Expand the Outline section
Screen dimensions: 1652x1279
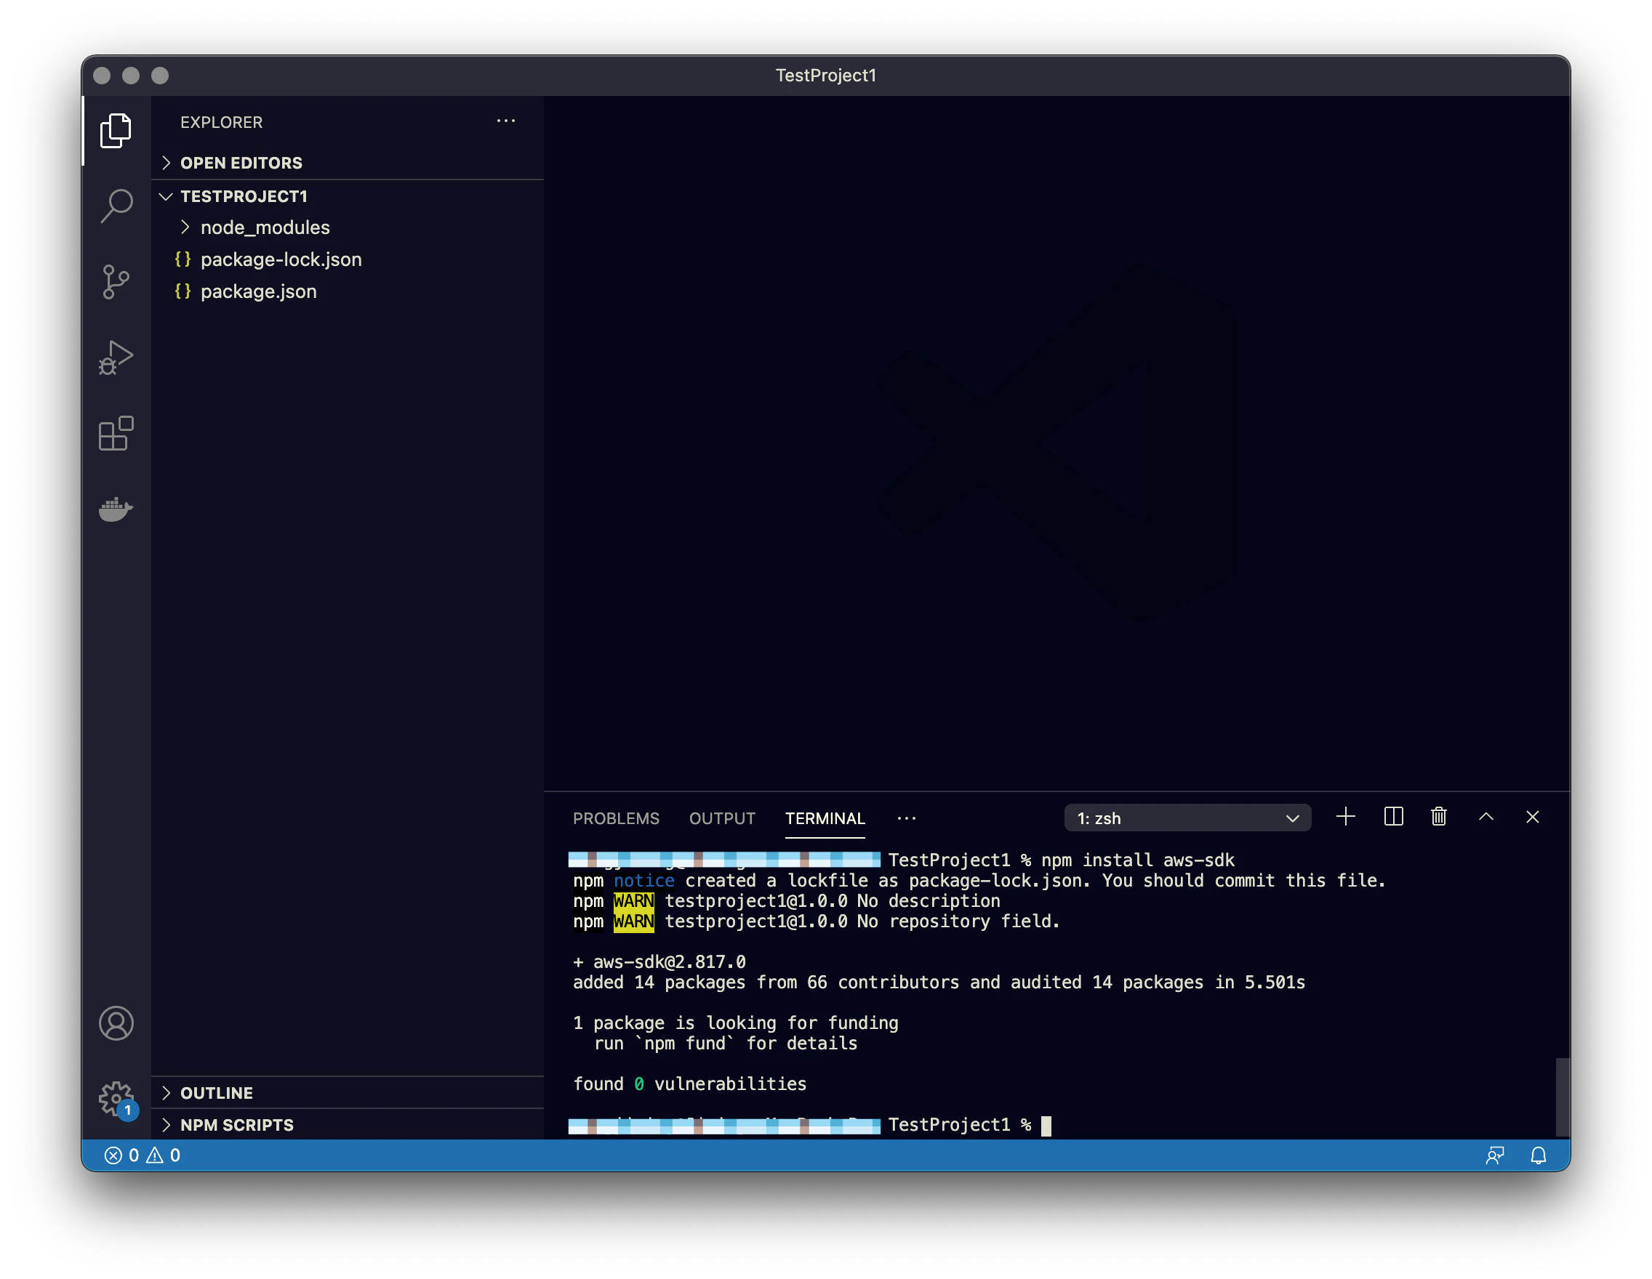pyautogui.click(x=348, y=1093)
